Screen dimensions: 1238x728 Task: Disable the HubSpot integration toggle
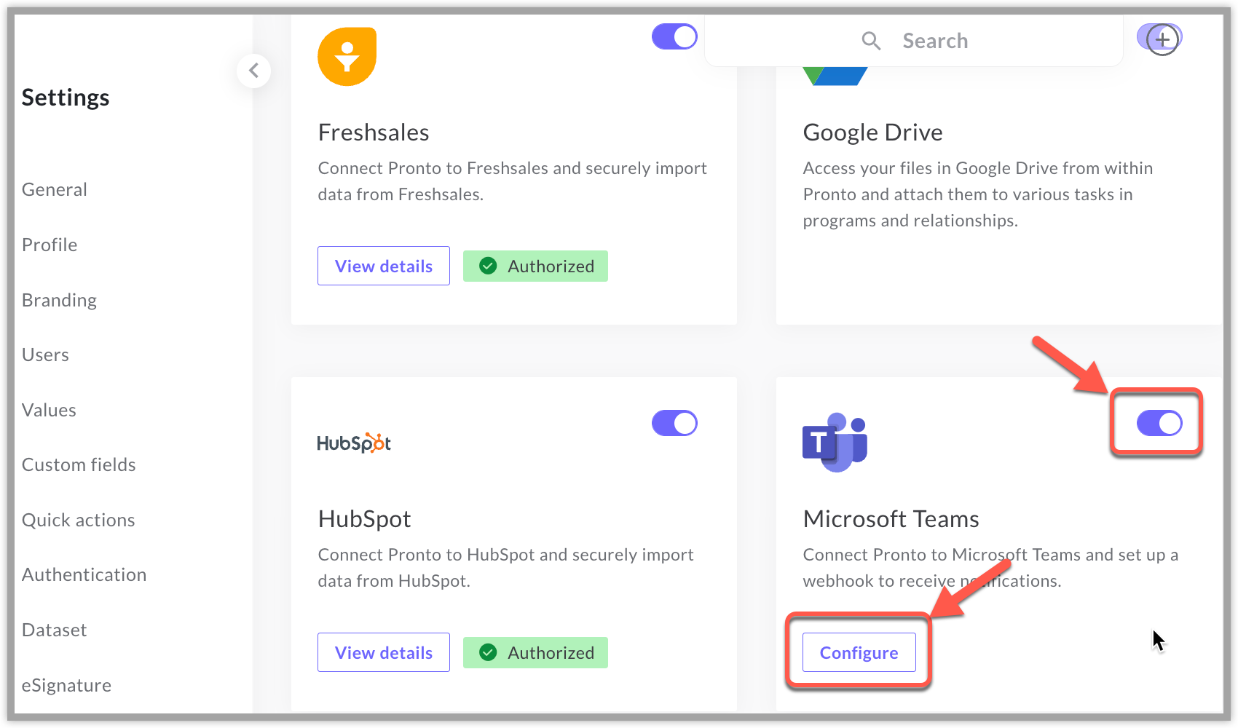[x=674, y=423]
